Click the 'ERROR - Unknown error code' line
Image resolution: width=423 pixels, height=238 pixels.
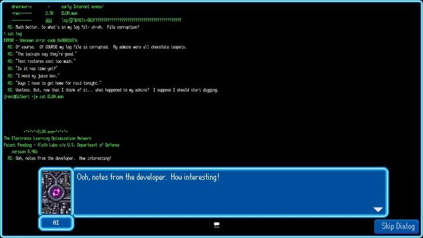click(40, 40)
